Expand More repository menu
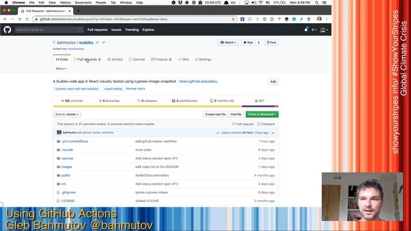The width and height of the screenshot is (411, 231). (x=61, y=69)
